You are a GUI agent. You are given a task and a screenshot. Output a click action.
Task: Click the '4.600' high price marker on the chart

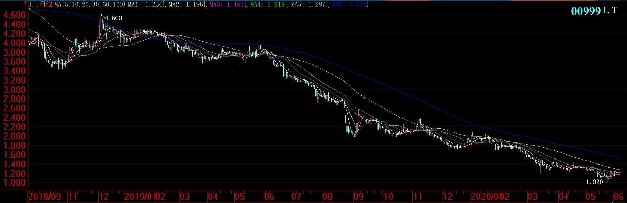[x=113, y=18]
